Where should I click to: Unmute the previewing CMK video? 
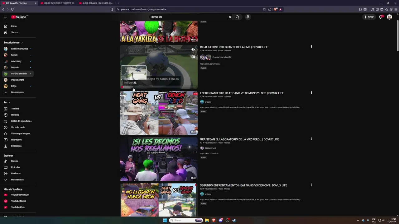coord(193,49)
